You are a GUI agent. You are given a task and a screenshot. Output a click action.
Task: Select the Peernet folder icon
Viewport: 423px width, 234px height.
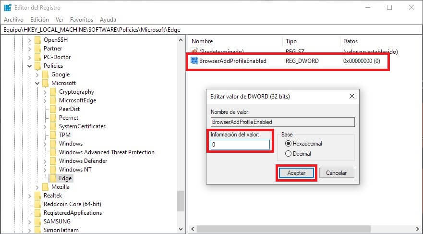53,117
